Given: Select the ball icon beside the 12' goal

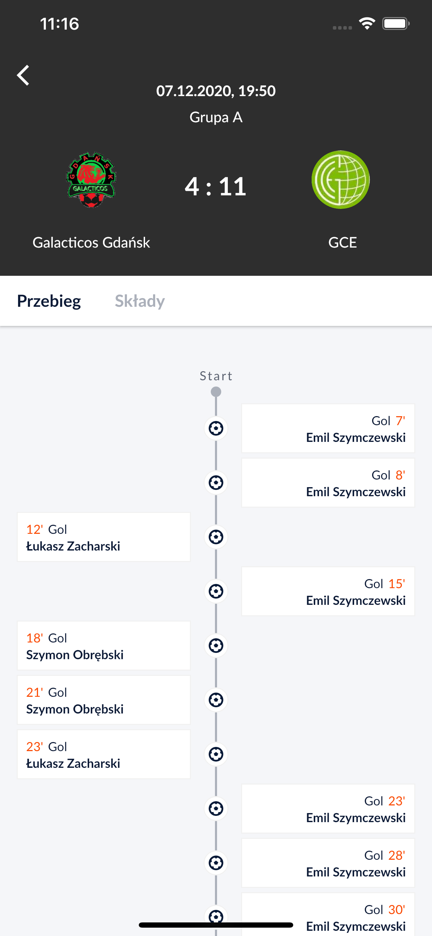Looking at the screenshot, I should (x=216, y=537).
